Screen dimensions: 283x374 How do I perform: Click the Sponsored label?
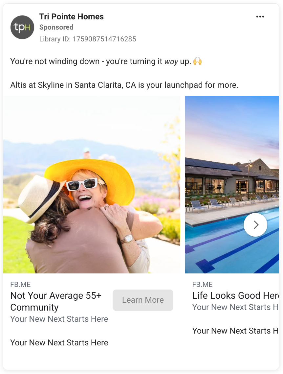click(x=56, y=27)
